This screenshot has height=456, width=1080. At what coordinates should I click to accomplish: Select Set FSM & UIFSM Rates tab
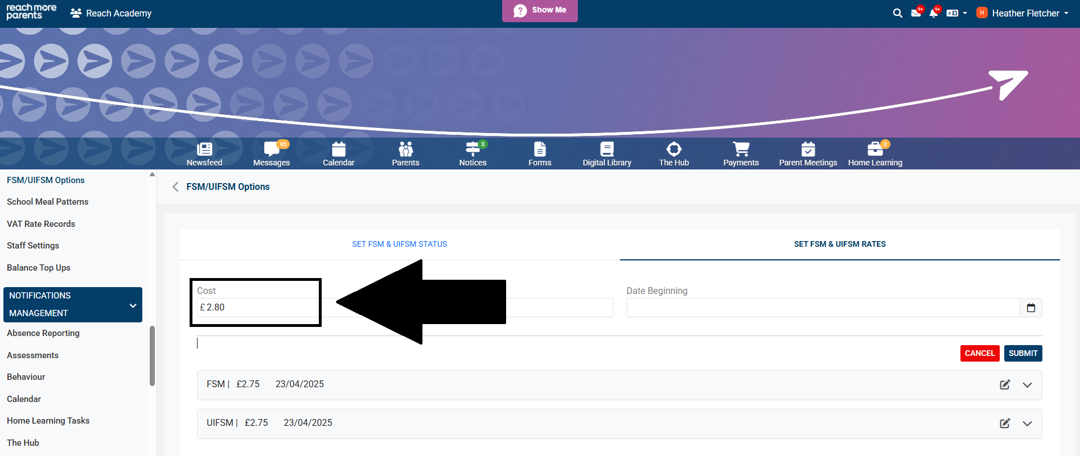(x=839, y=244)
